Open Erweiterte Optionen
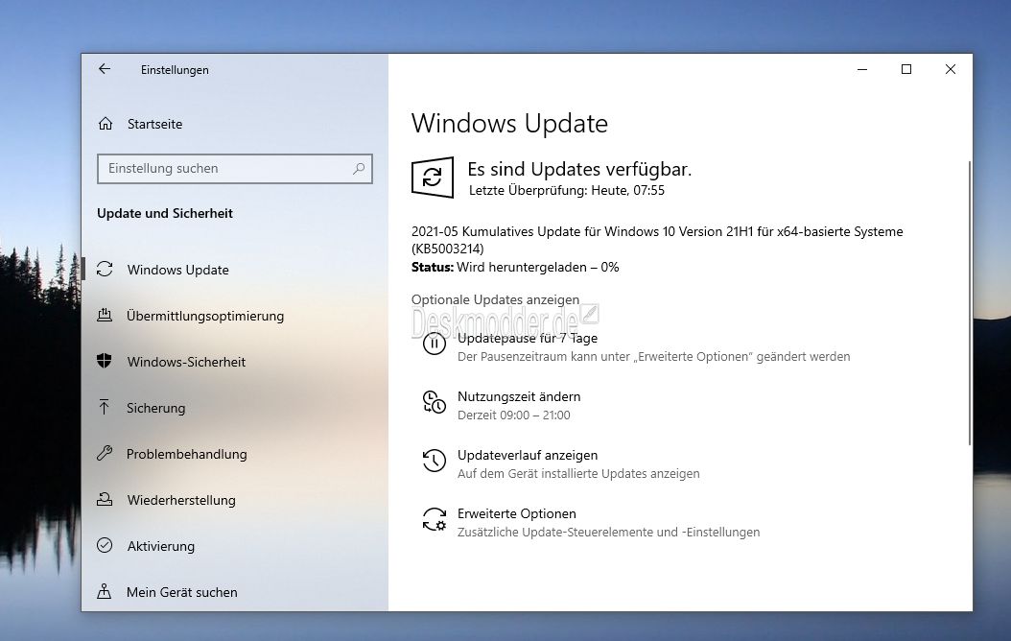Viewport: 1011px width, 641px height. point(516,514)
